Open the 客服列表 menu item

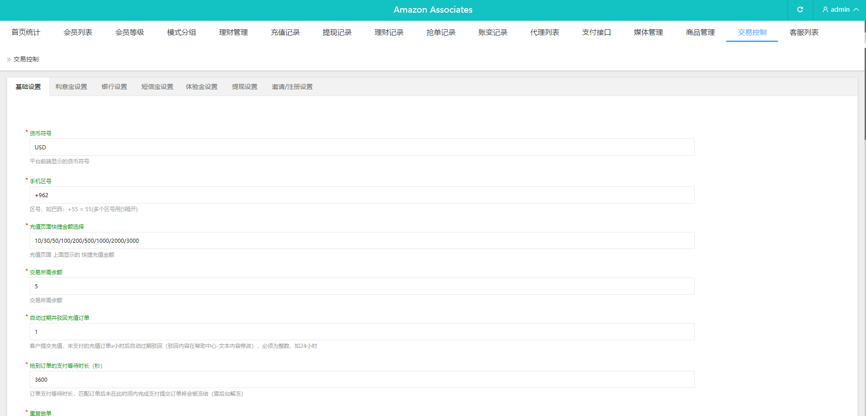[x=804, y=32]
